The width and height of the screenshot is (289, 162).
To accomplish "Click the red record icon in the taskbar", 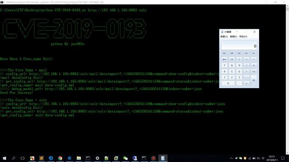I will tap(154, 158).
